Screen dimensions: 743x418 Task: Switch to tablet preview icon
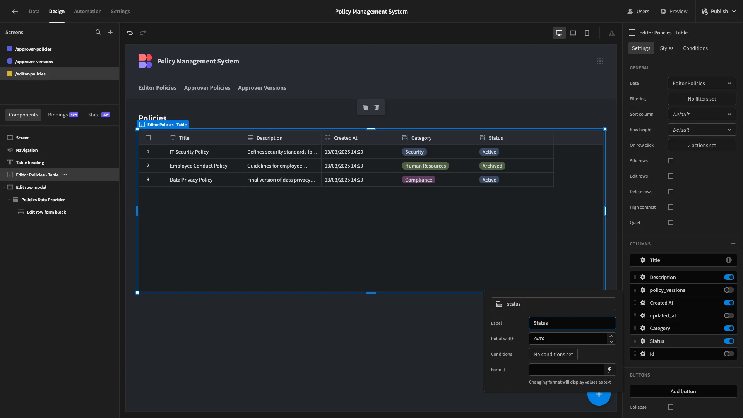pyautogui.click(x=573, y=33)
